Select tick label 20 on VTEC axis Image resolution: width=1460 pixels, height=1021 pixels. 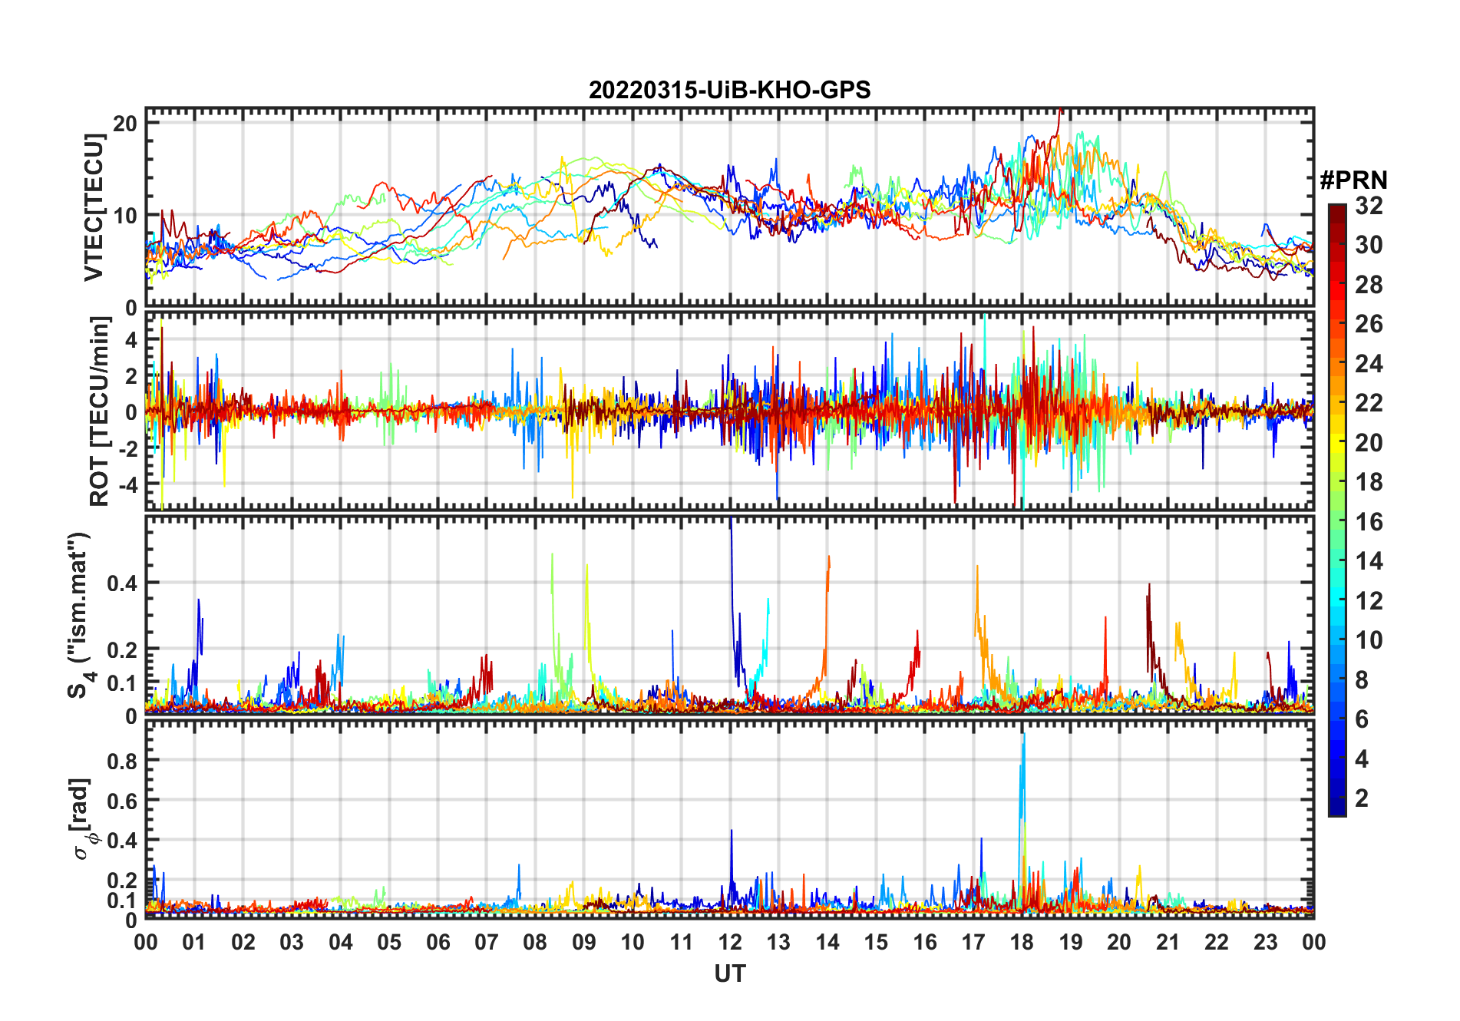[125, 124]
